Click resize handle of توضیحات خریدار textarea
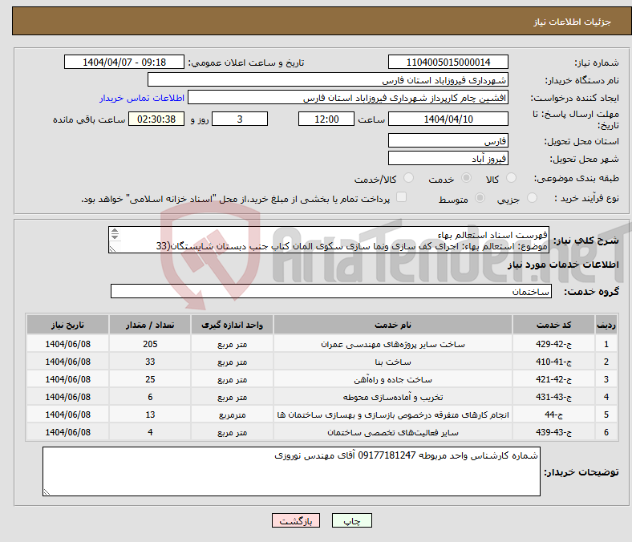This screenshot has width=632, height=542. tap(47, 491)
